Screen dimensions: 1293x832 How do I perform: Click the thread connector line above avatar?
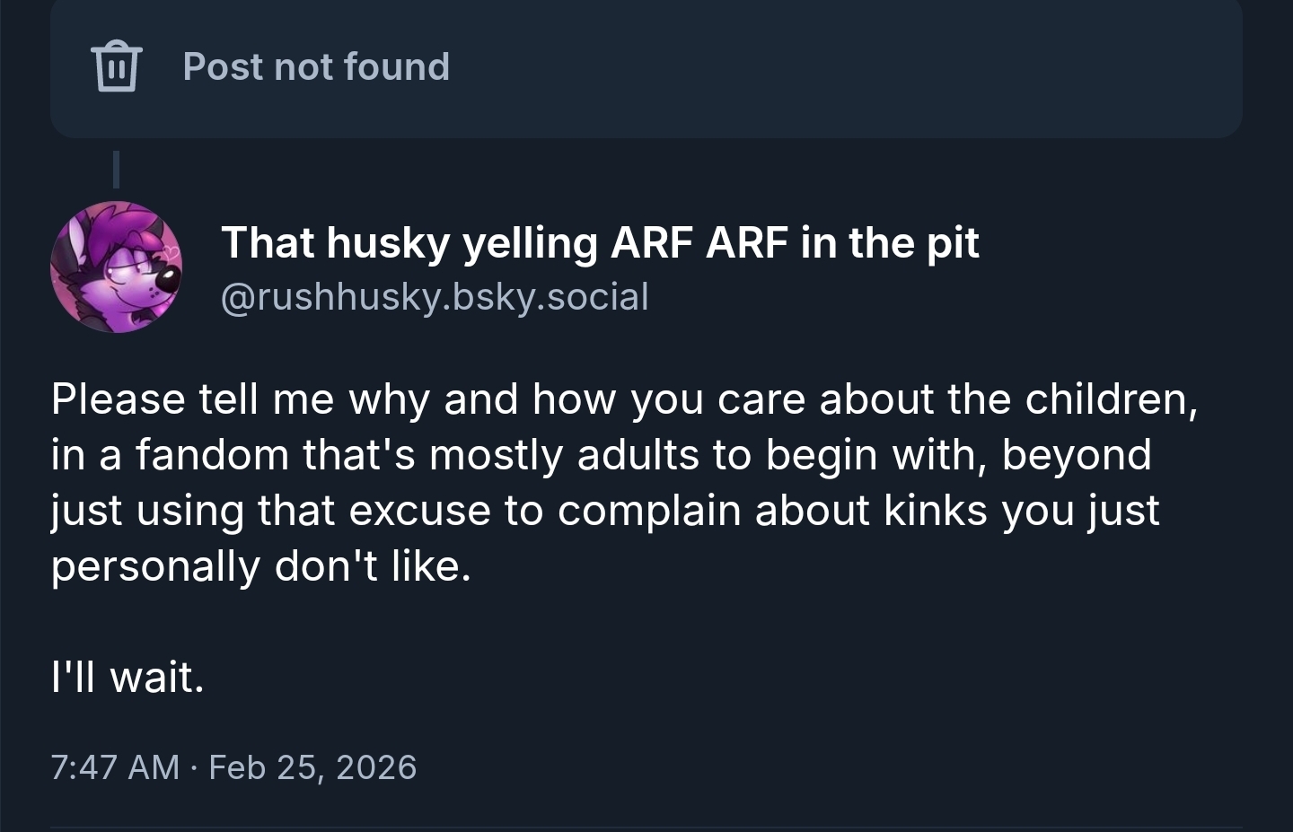click(x=116, y=169)
